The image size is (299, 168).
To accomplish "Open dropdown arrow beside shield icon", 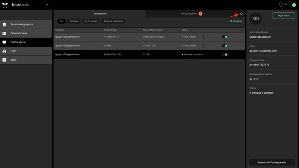I will 286,5.
